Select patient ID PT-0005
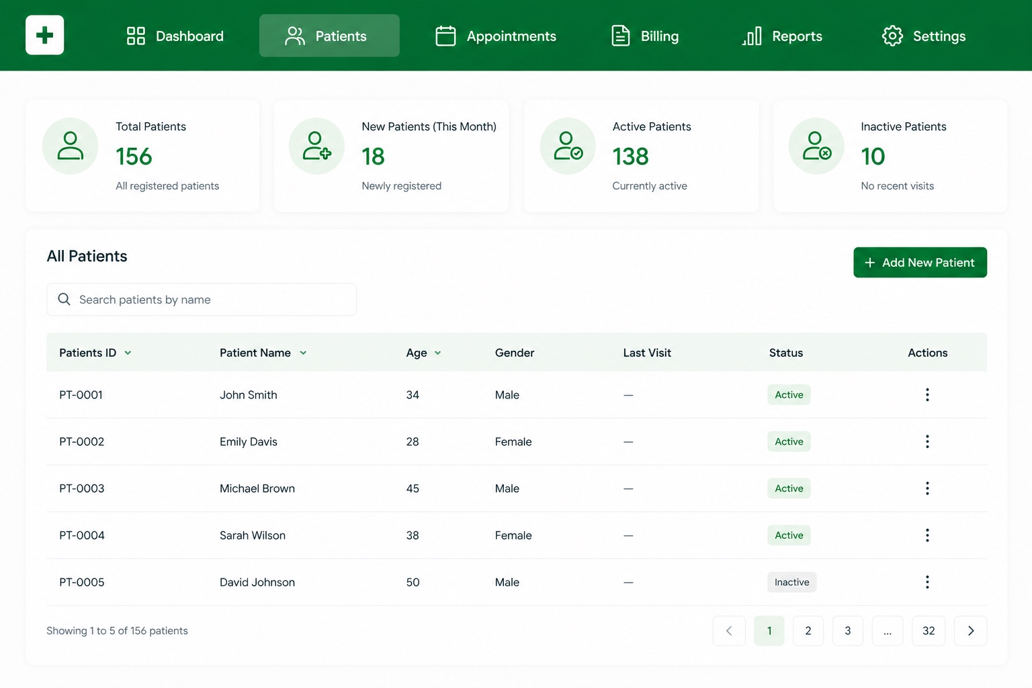Screen dimensions: 1032x688 [82, 583]
